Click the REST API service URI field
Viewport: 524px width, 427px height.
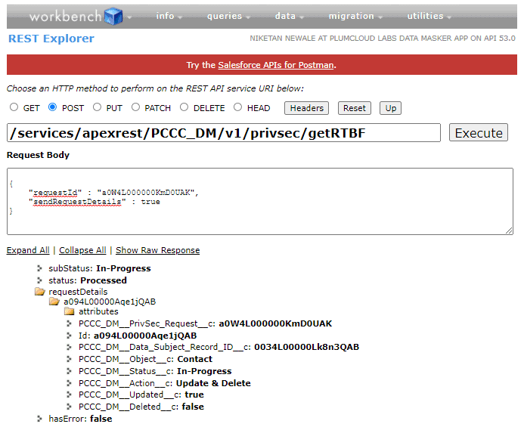pyautogui.click(x=223, y=133)
